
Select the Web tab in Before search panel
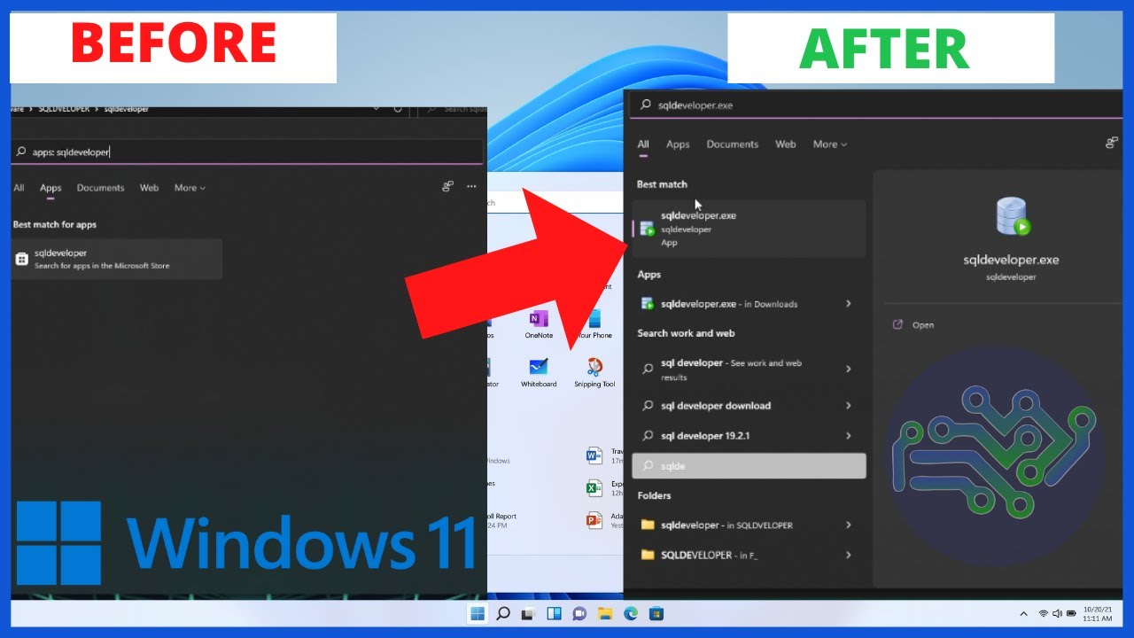point(149,188)
